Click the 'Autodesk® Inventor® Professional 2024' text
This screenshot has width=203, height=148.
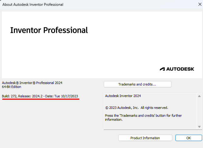32,83
